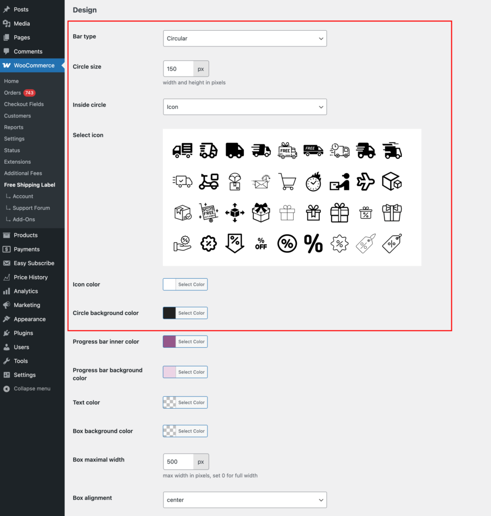Image resolution: width=491 pixels, height=516 pixels.
Task: Open the Support Forum link
Action: pyautogui.click(x=31, y=208)
